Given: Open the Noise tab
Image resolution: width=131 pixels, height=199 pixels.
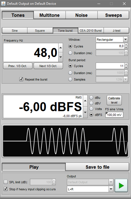Looking at the screenshot, I should click(81, 15).
